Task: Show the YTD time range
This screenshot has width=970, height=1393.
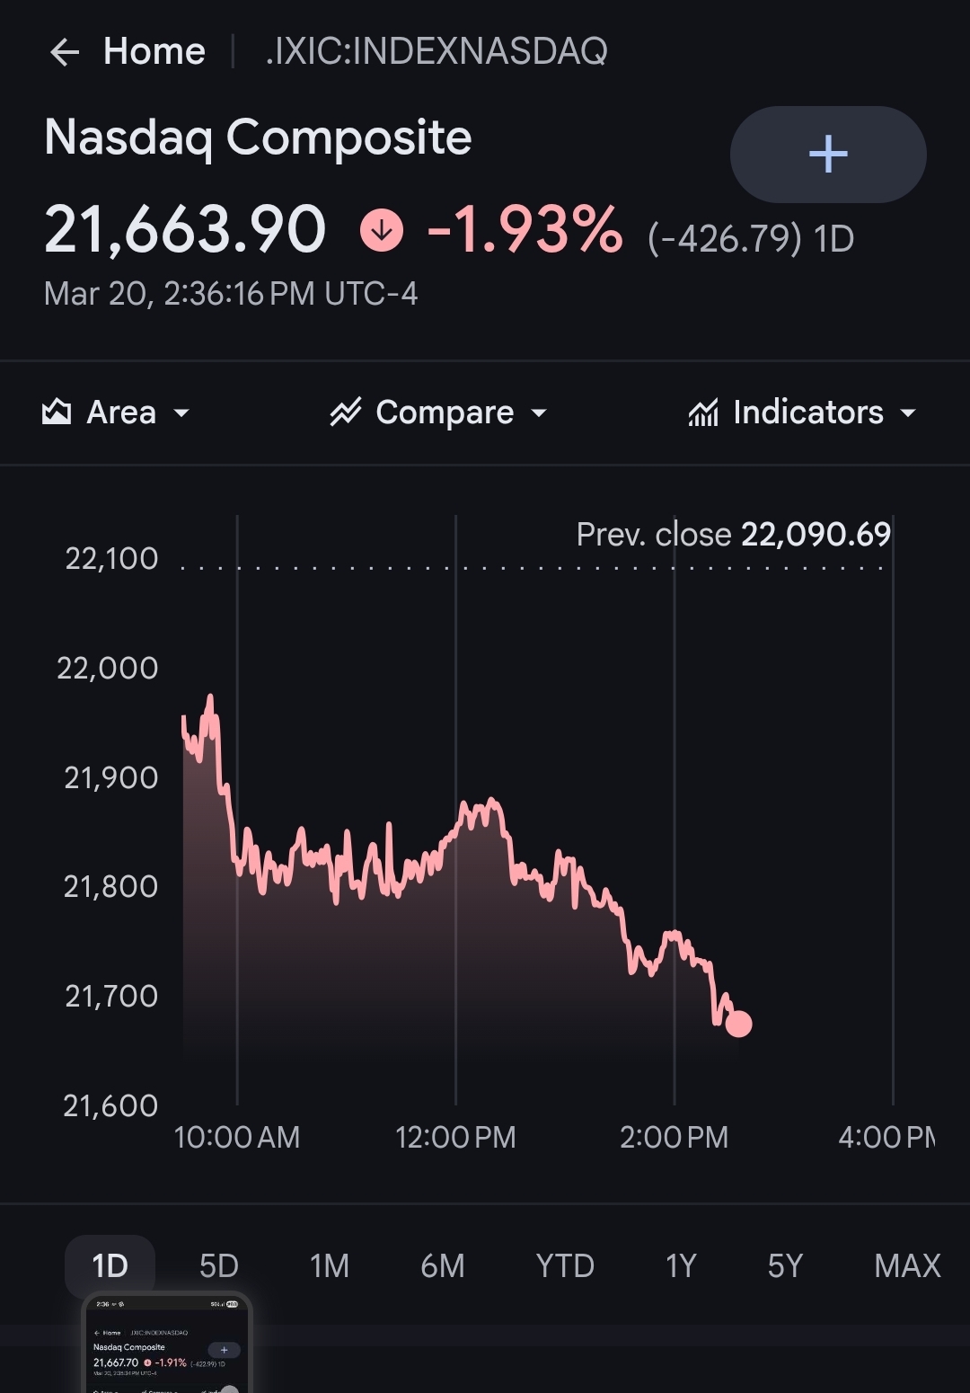Action: point(565,1265)
